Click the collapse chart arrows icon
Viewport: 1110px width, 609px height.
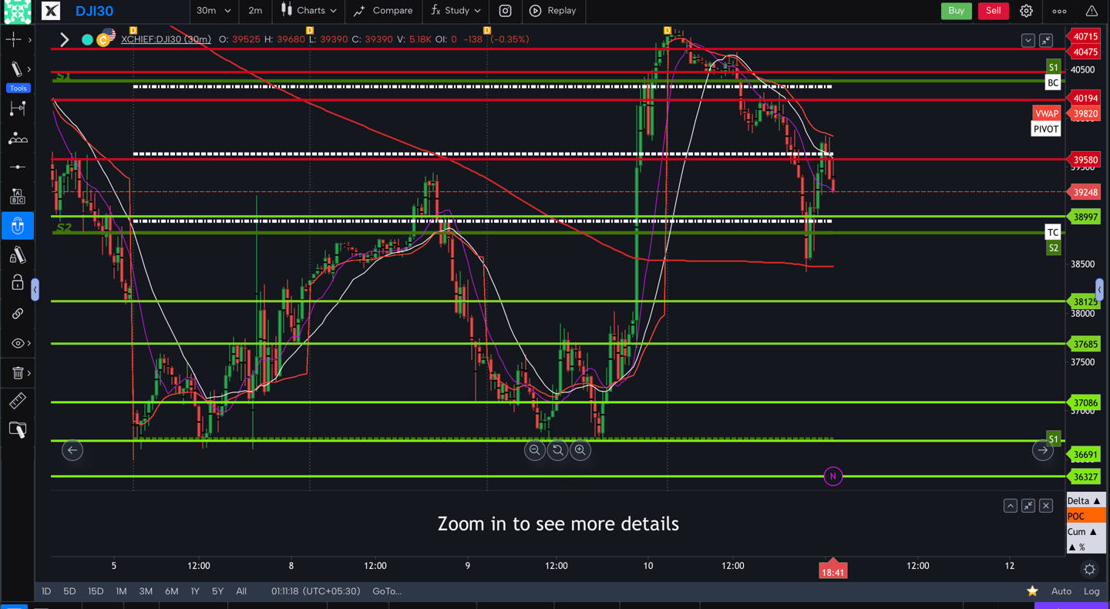(1046, 40)
